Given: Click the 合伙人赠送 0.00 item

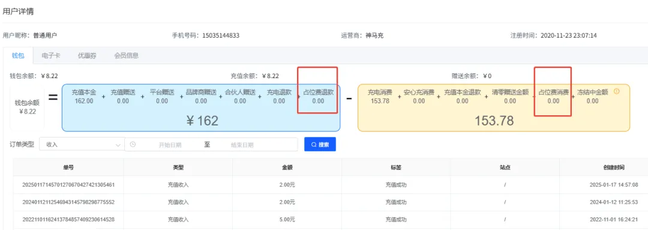Looking at the screenshot, I should coord(240,97).
